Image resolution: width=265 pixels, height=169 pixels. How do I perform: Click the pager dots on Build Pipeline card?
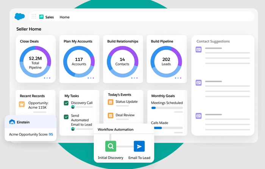tap(178, 78)
